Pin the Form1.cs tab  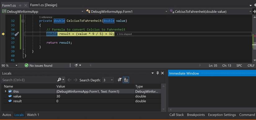tap(20, 5)
